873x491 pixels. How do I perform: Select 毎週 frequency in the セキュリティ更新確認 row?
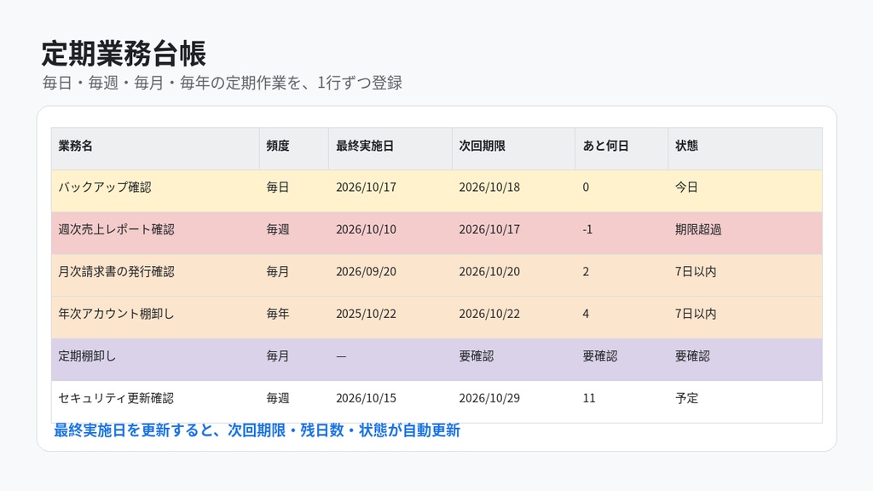(x=294, y=402)
